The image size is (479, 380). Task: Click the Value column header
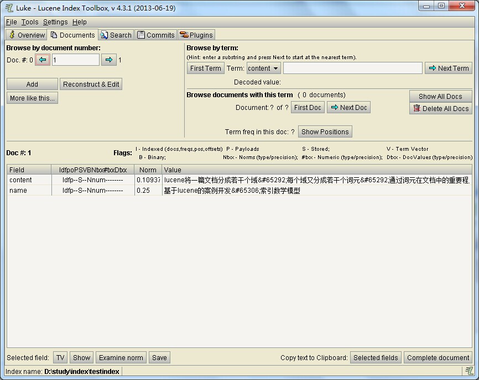click(x=317, y=170)
